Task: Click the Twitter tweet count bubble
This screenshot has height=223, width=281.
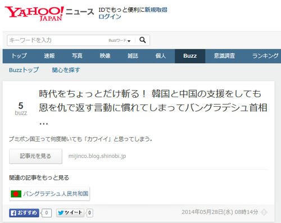Action: pyautogui.click(x=89, y=213)
